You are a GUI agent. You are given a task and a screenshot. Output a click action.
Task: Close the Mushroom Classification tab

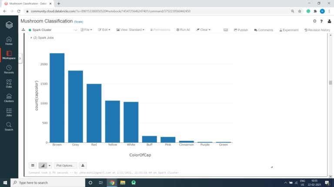coord(50,3)
